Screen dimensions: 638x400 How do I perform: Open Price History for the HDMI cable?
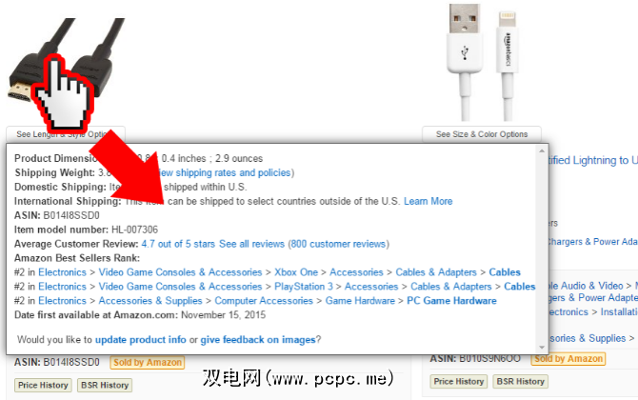[43, 385]
